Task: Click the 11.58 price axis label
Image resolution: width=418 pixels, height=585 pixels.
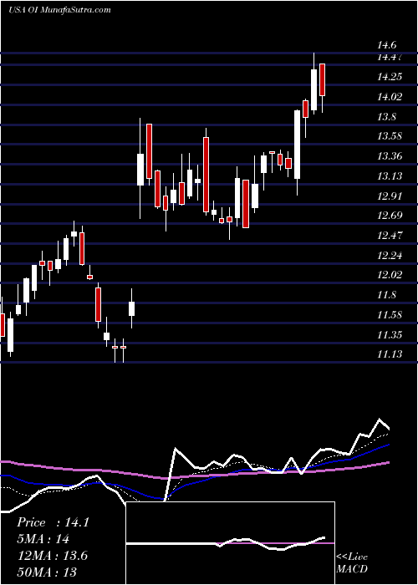Action: tap(390, 315)
